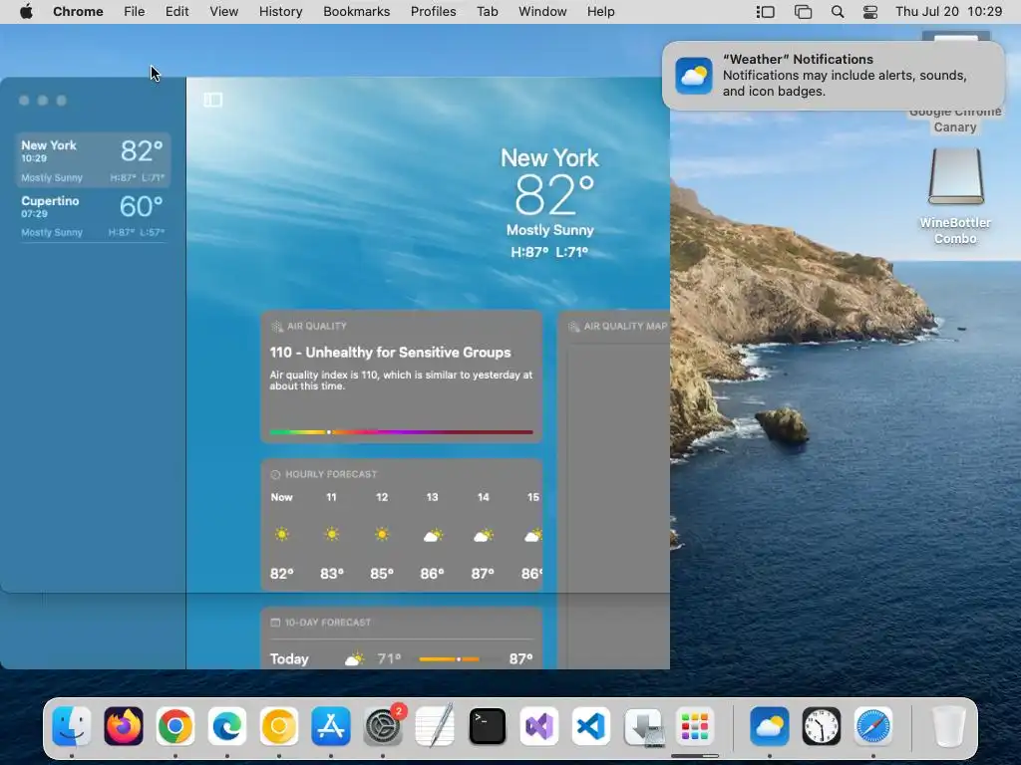Open the Weather app from the Dock
The image size is (1021, 765).
pyautogui.click(x=769, y=726)
